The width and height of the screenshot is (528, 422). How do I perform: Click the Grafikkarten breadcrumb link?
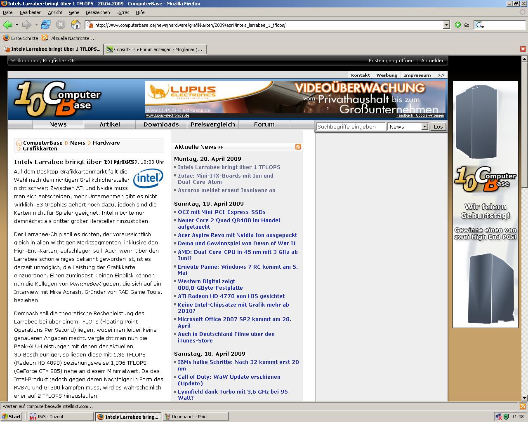(x=40, y=148)
